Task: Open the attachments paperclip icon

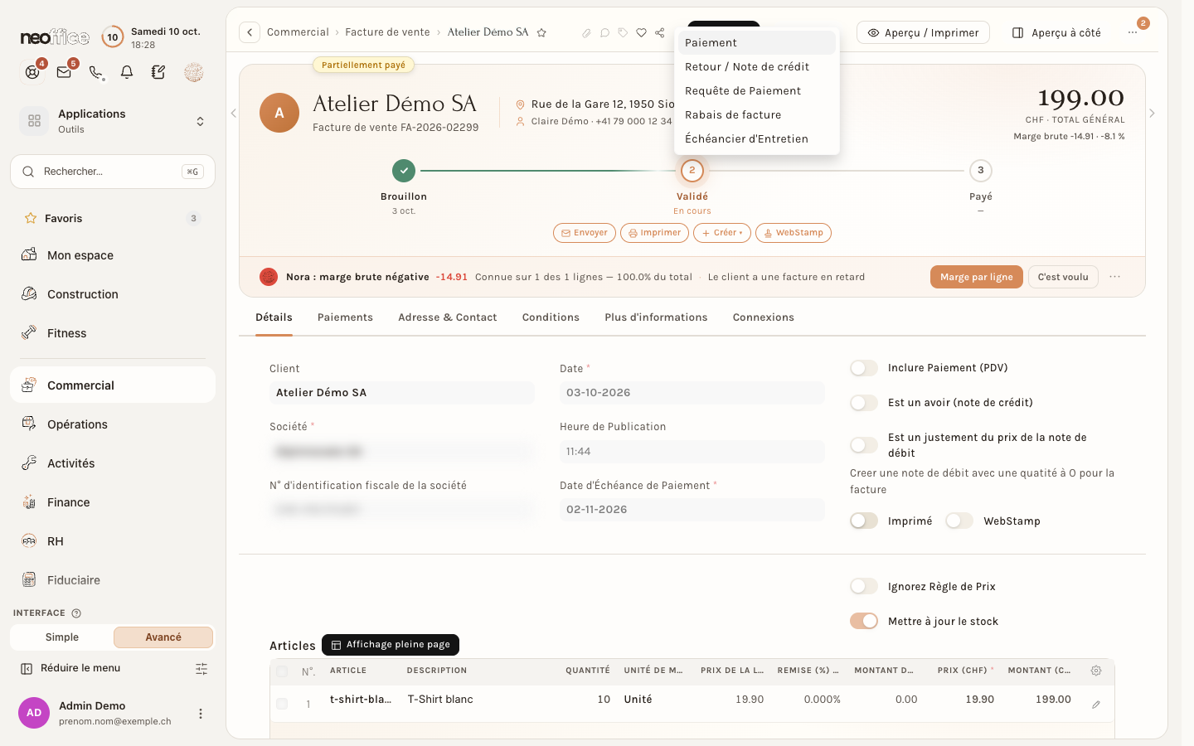Action: (x=586, y=33)
